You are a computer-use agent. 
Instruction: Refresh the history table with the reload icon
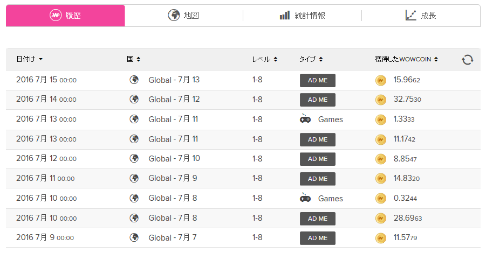[x=468, y=59]
